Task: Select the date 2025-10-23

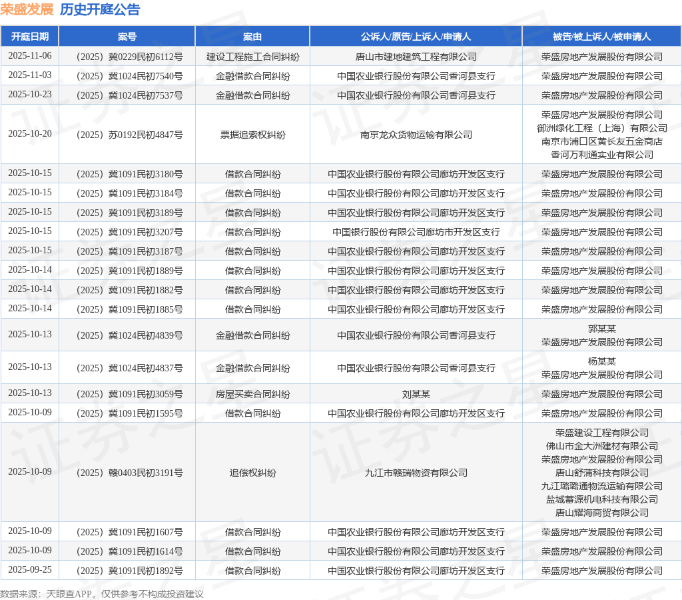Action: (29, 95)
